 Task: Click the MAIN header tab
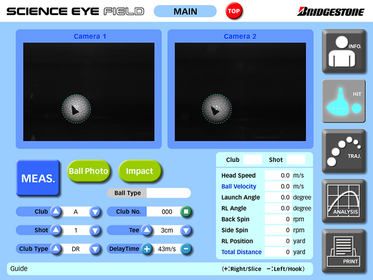click(x=185, y=11)
